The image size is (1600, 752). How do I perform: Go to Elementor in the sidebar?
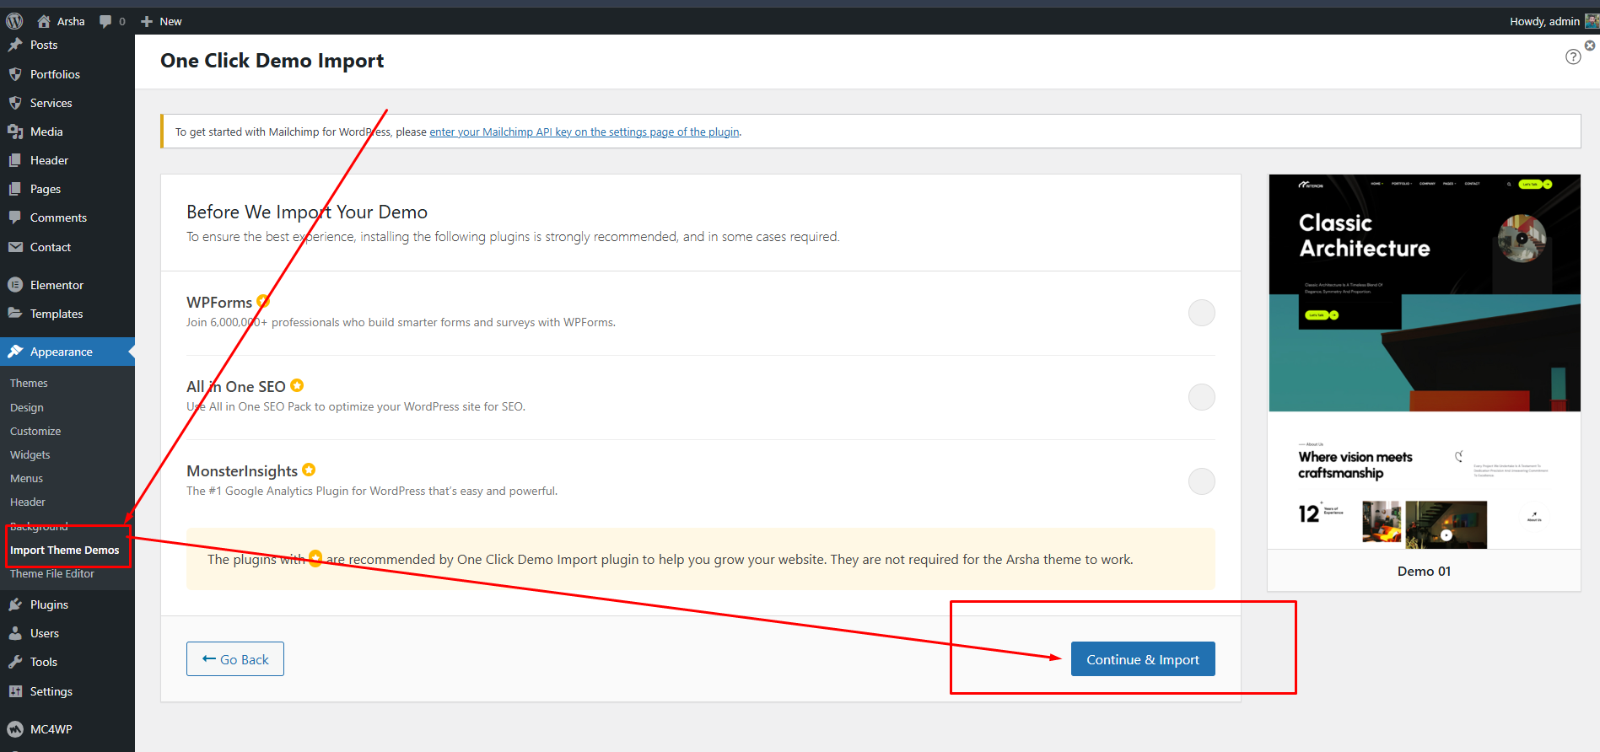[x=57, y=285]
